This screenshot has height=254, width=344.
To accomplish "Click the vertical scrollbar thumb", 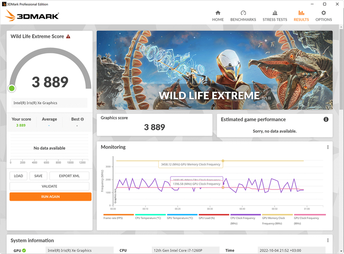I will point(341,69).
